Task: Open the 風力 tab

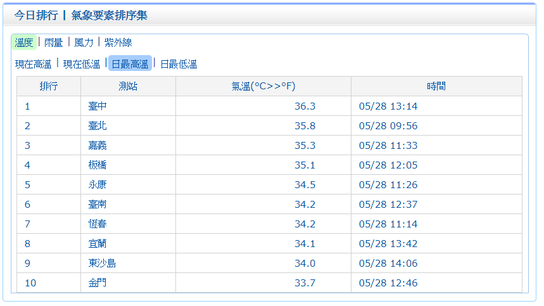Action: (x=84, y=42)
